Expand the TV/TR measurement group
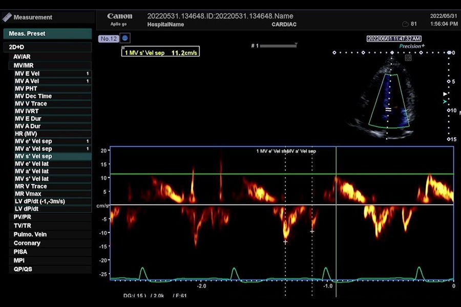 [x=50, y=226]
